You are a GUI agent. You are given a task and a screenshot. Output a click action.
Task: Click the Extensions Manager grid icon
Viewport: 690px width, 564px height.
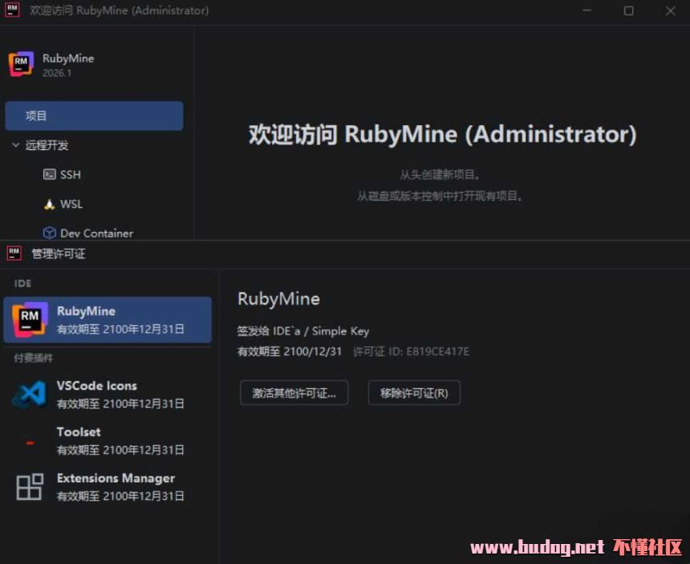30,486
